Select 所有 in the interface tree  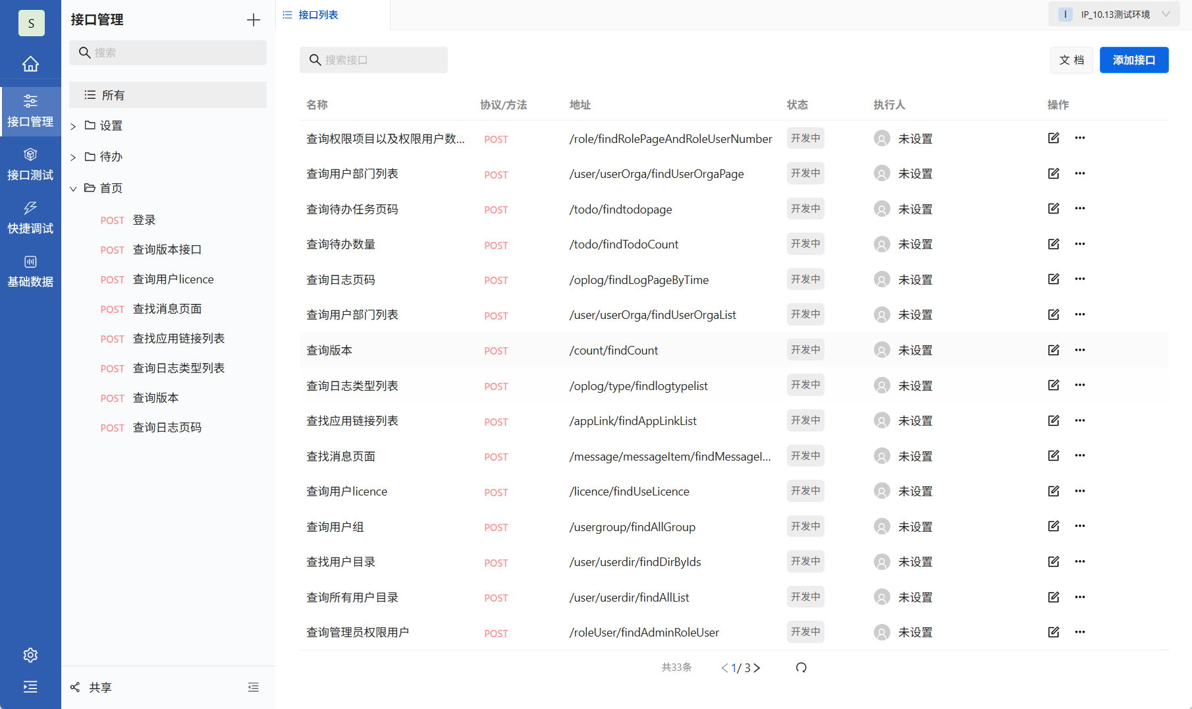click(x=111, y=95)
